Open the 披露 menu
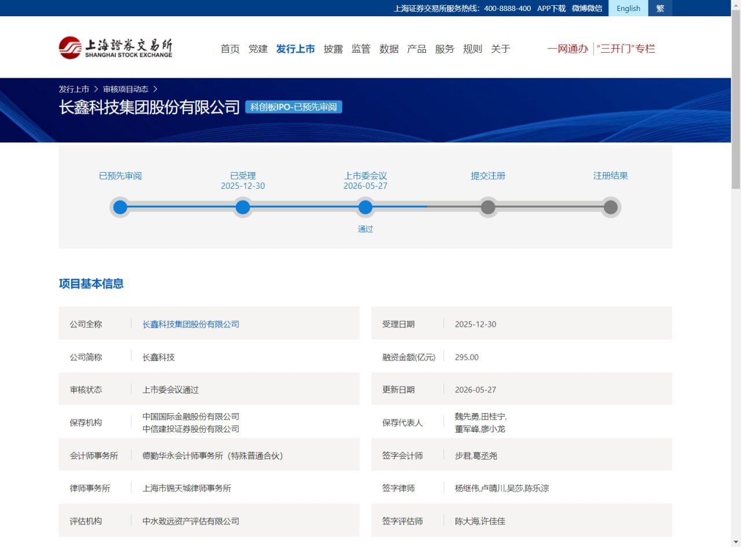The image size is (741, 547). click(x=333, y=49)
